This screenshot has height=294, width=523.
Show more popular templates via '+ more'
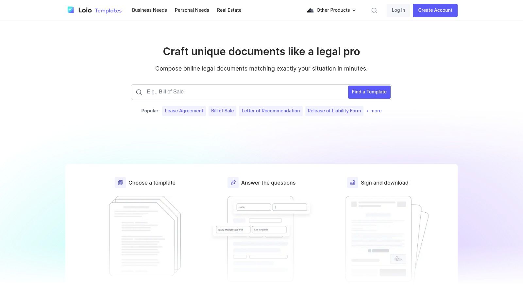(x=374, y=111)
